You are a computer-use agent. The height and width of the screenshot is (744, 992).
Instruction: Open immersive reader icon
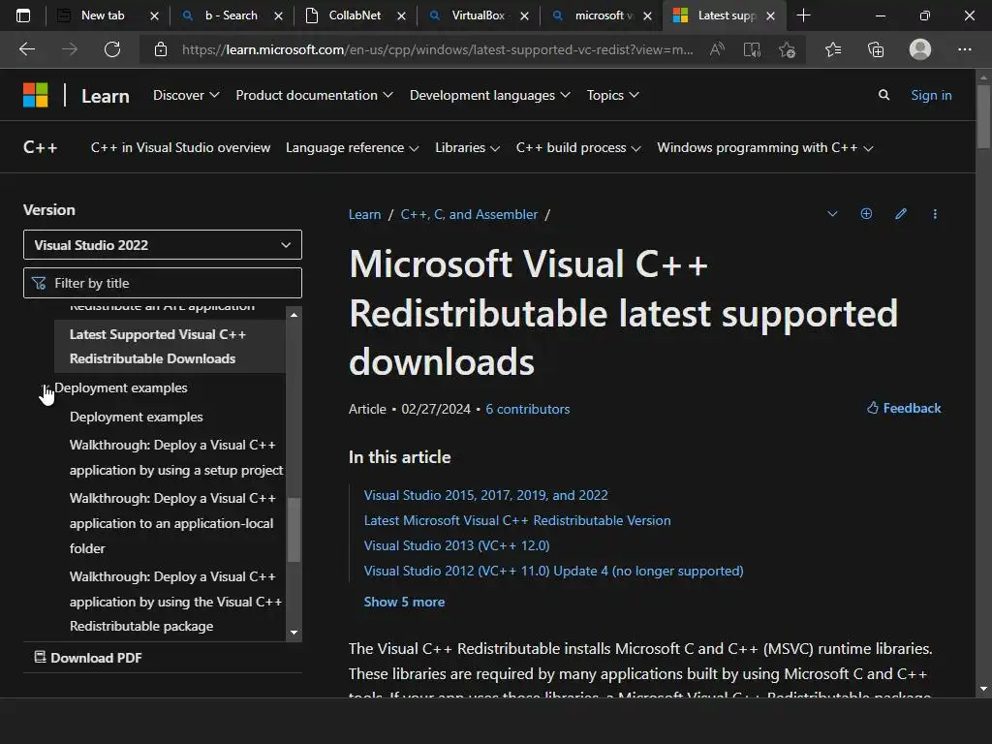(x=752, y=49)
